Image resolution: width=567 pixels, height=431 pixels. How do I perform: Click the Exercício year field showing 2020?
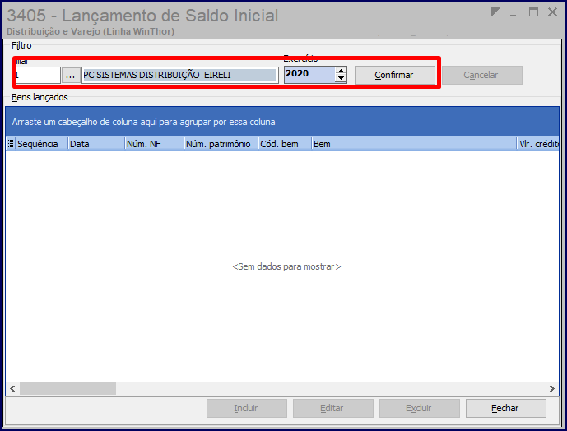coord(309,75)
